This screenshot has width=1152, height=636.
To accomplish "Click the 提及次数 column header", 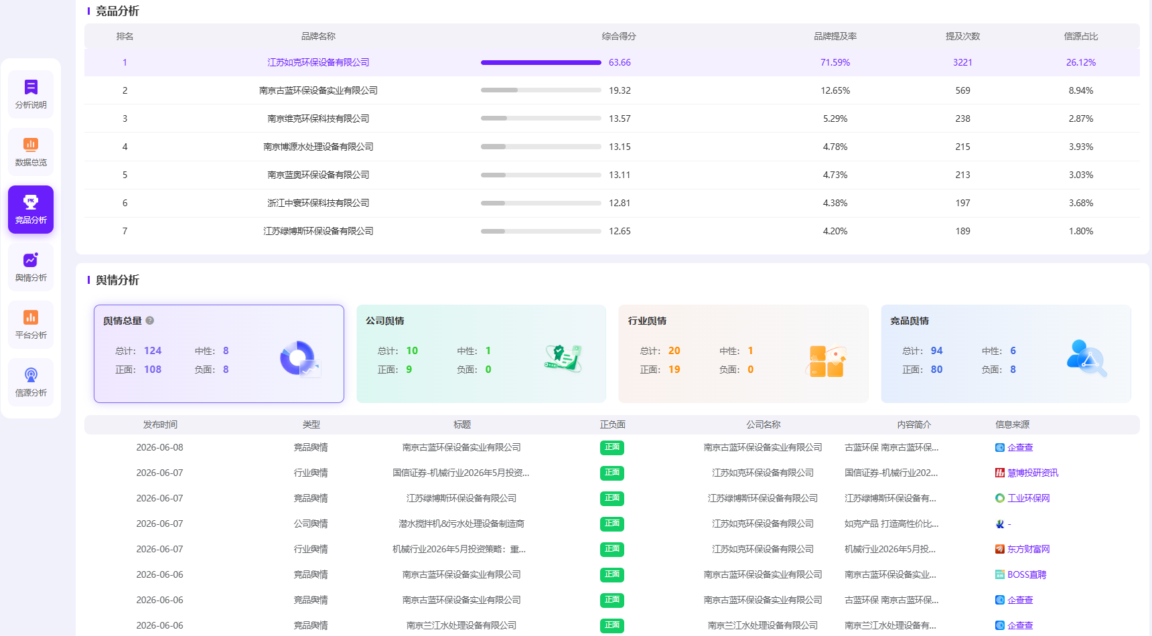I will point(962,36).
